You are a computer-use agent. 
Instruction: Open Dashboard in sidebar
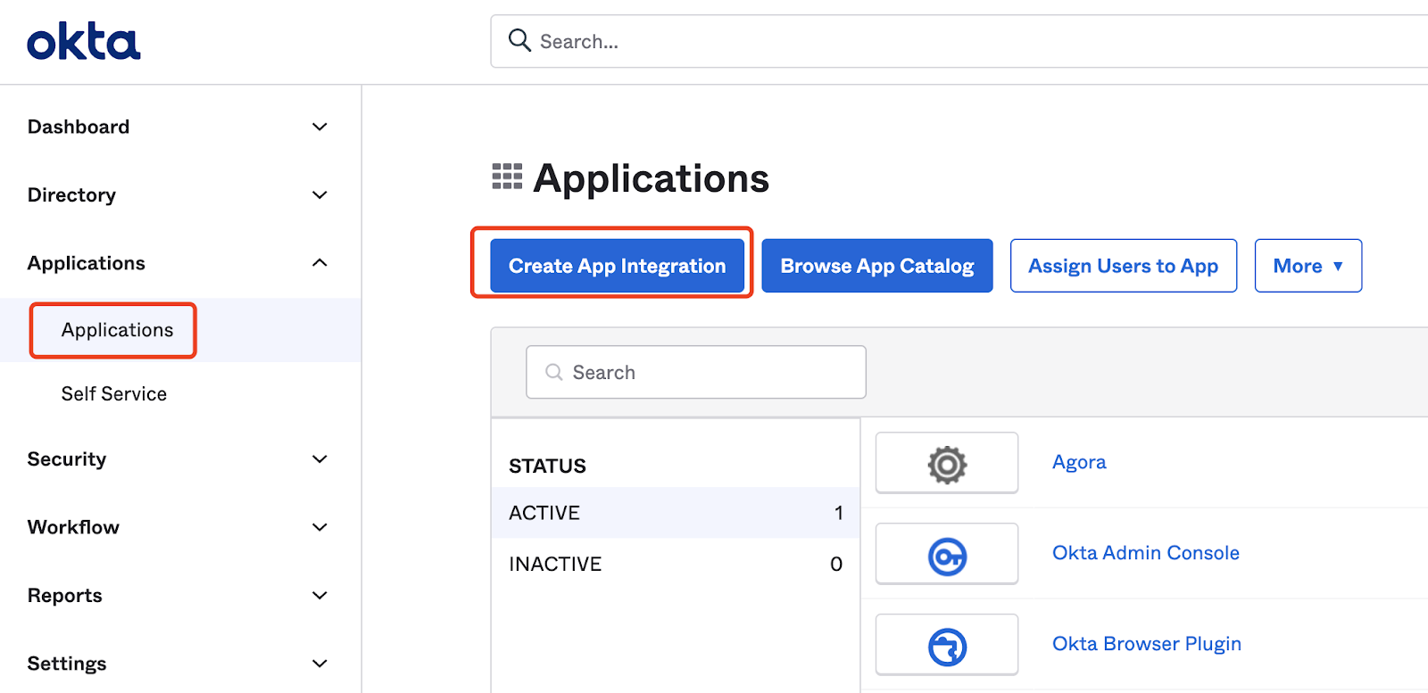point(79,127)
